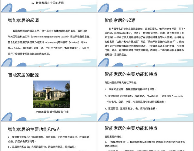Viewport: 194px width, 151px height.
Task: Click the line starting "智能家居概念的起源甚早"
Action: (50, 31)
